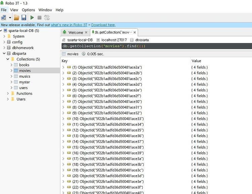Open the Options menu
The width and height of the screenshot is (252, 194).
[x=28, y=10]
